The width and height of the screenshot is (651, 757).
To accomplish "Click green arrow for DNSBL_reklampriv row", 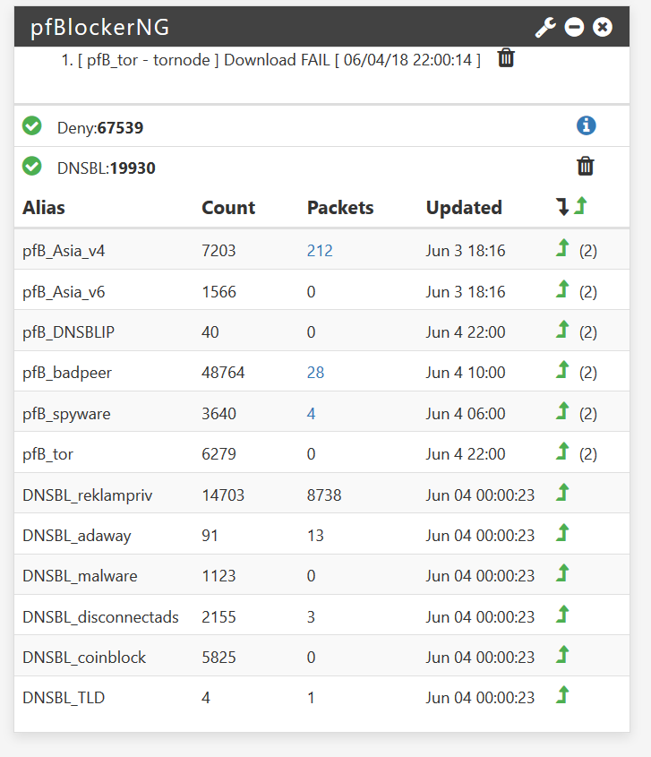I will [x=562, y=493].
